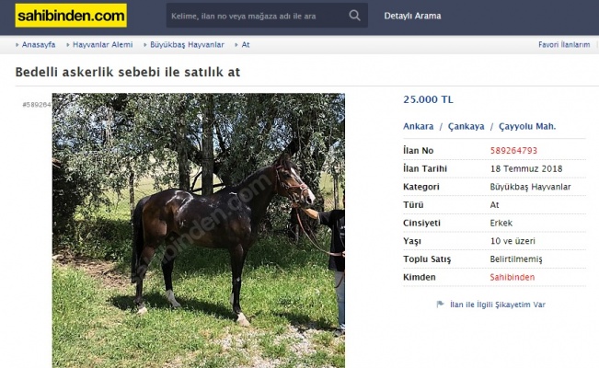Click the complaint flag icon
The image size is (599, 368).
[x=440, y=305]
